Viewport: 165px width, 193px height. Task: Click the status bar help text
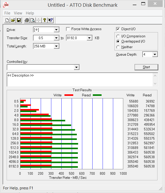[x=18, y=188]
